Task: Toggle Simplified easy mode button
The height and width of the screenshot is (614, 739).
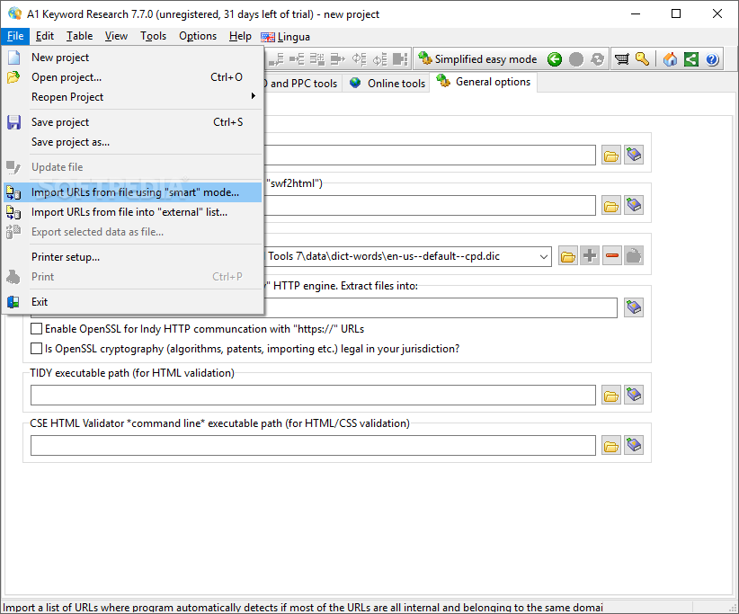Action: [478, 59]
